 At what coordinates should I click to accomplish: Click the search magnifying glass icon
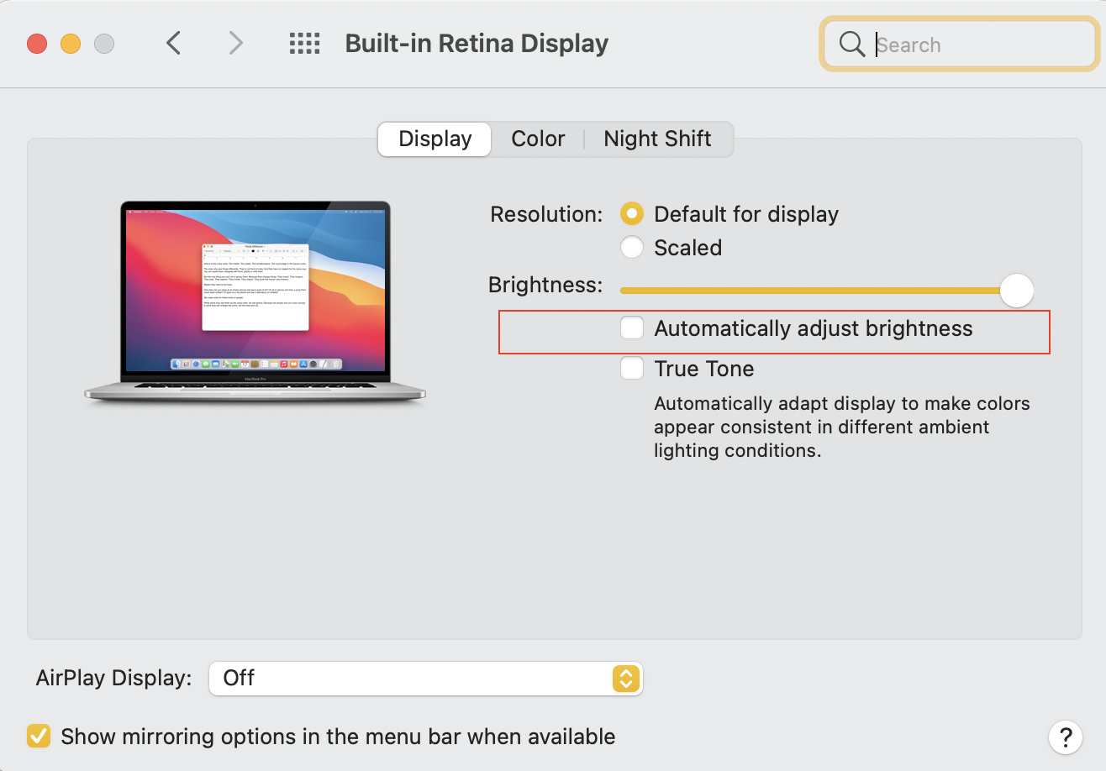tap(851, 44)
